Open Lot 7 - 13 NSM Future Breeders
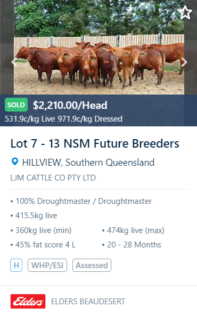 pos(95,143)
